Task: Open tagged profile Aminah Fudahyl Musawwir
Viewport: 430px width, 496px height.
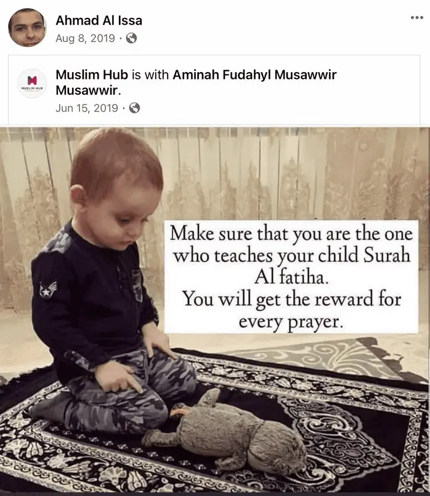Action: 254,75
